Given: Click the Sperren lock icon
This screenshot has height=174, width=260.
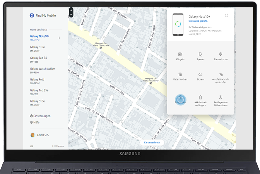Looking at the screenshot, I should (x=200, y=54).
